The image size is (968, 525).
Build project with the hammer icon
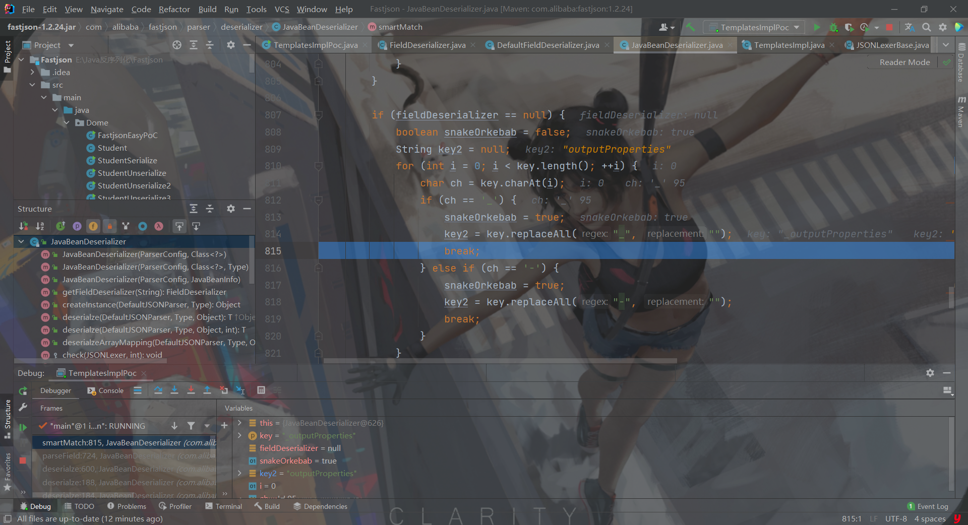(x=691, y=27)
